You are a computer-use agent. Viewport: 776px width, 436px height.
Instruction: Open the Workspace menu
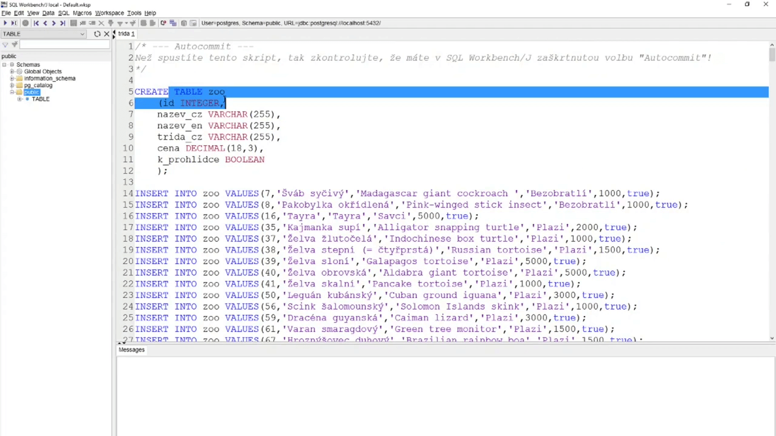click(x=109, y=13)
